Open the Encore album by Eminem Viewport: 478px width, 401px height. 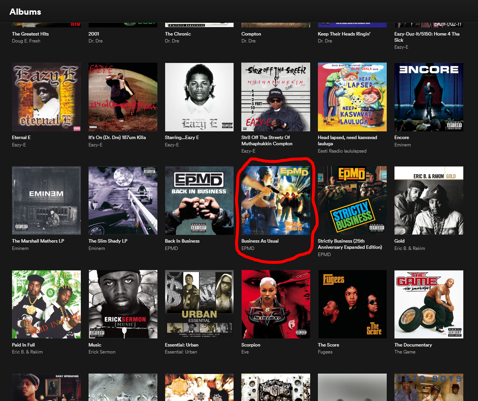point(428,97)
